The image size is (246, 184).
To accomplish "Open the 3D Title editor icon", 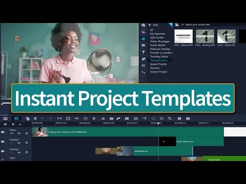I will click(x=170, y=119).
